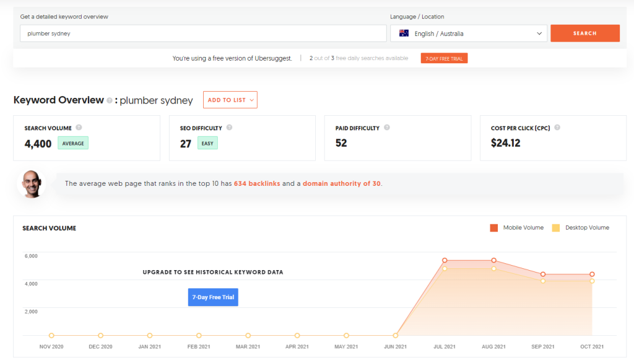The width and height of the screenshot is (634, 363).
Task: Click the keyword search field with 'plumber sydney'
Action: (x=203, y=33)
